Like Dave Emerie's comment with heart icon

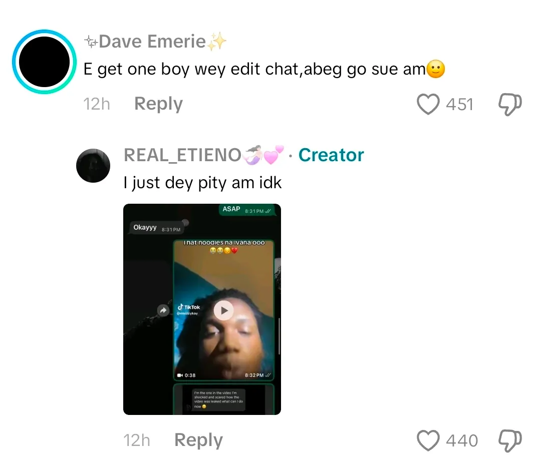click(428, 104)
